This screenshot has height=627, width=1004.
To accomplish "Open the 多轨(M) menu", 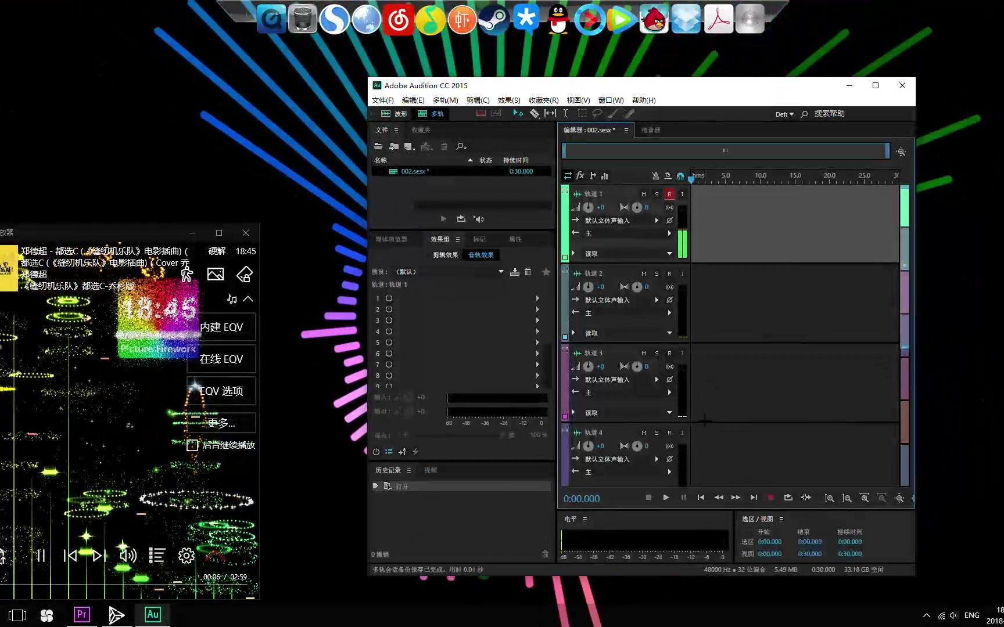I will tap(445, 100).
